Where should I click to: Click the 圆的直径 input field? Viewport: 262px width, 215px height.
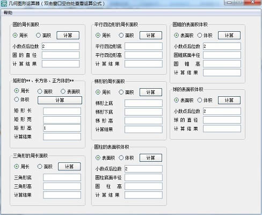61,55
